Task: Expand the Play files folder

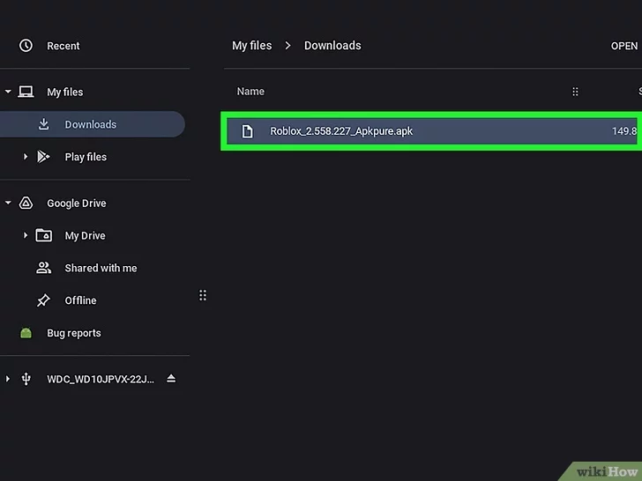Action: pos(26,157)
